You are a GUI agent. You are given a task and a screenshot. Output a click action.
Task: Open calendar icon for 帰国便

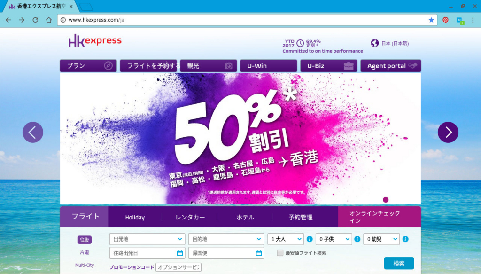pyautogui.click(x=259, y=253)
